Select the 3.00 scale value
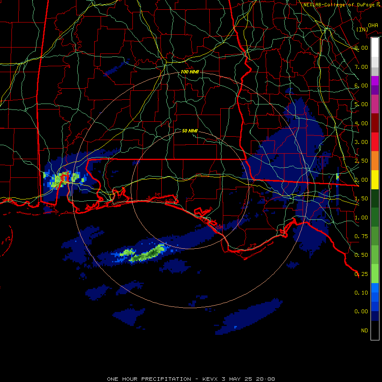 361,142
